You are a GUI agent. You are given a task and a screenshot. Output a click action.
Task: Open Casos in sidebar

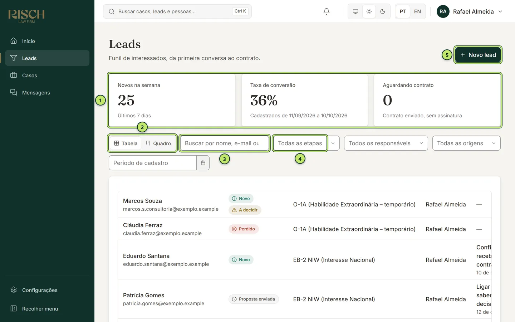(47, 75)
